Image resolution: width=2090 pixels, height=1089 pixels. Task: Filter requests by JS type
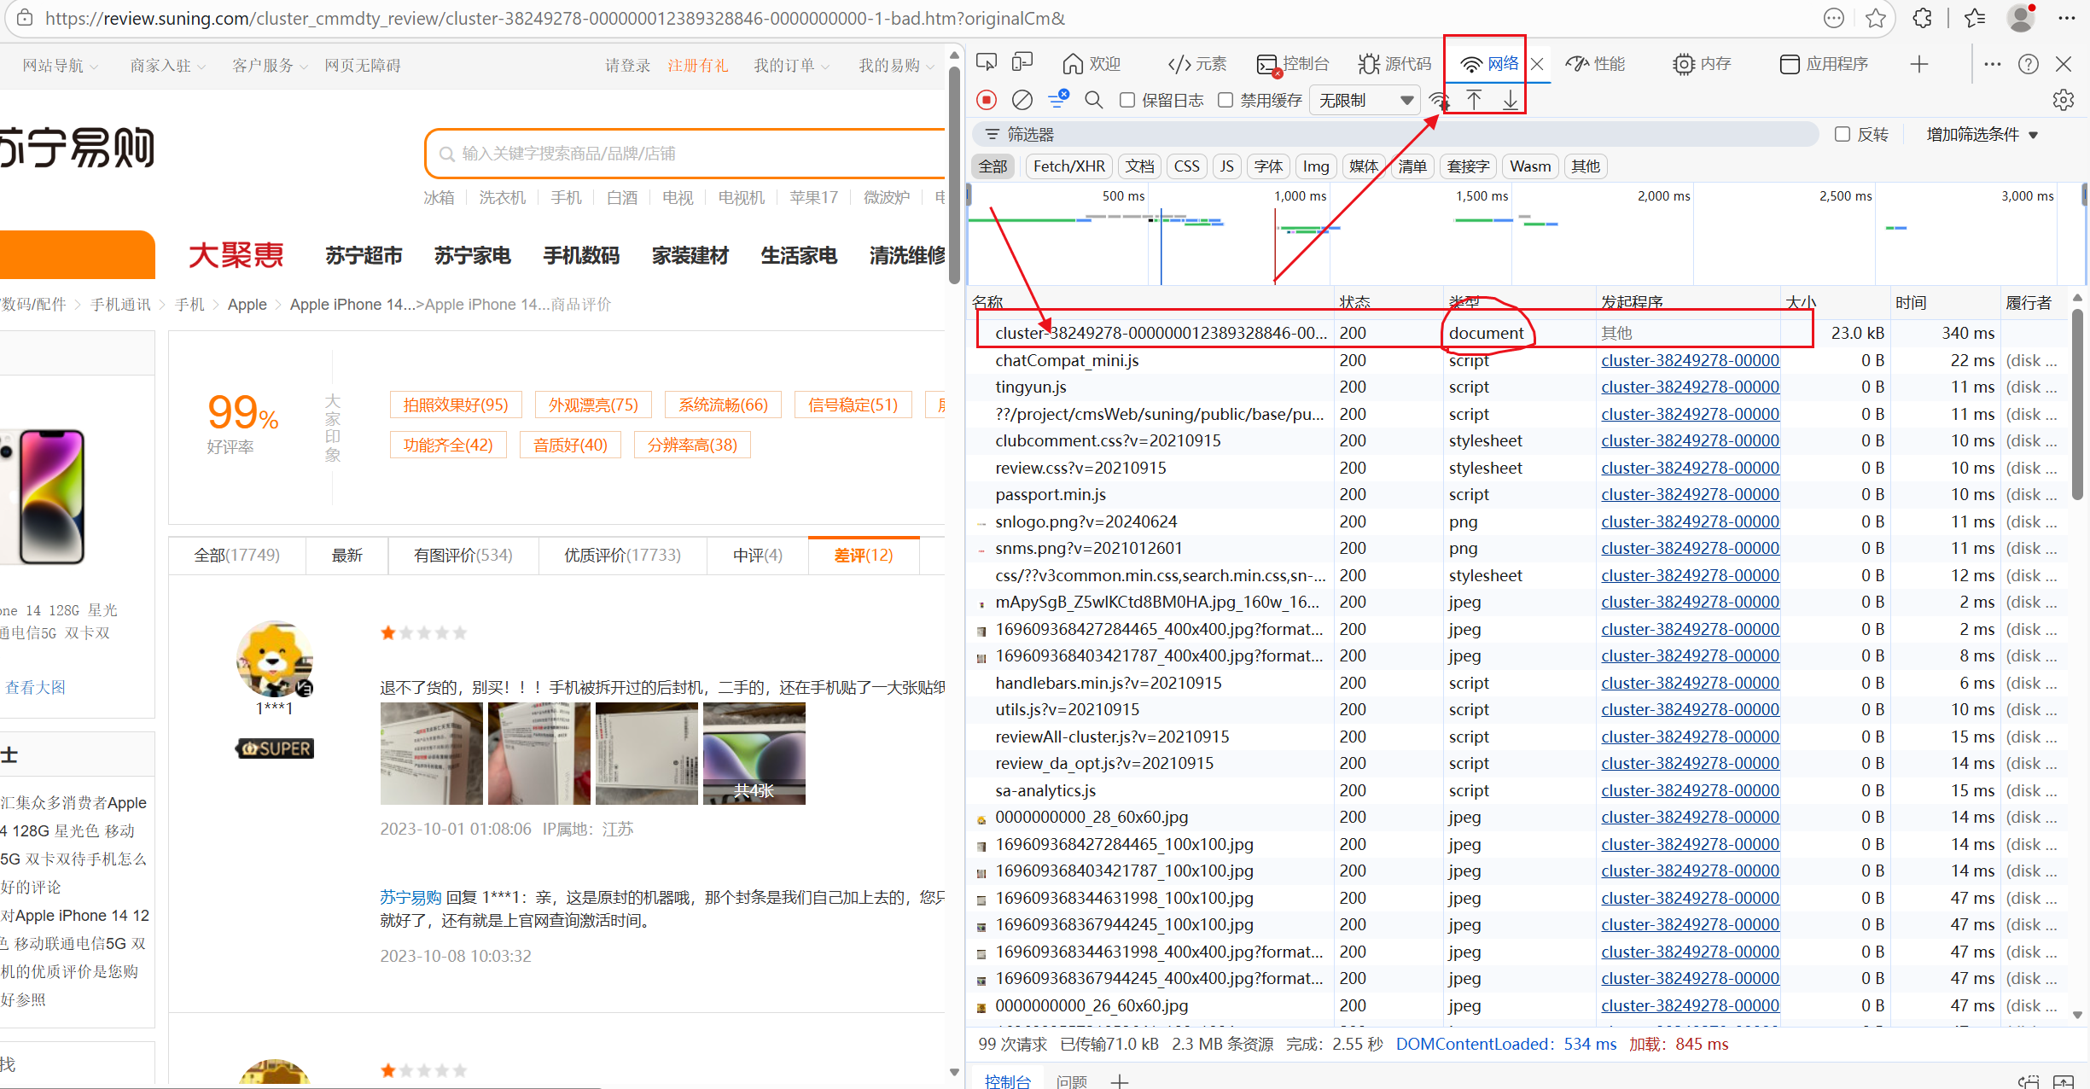pos(1226,166)
